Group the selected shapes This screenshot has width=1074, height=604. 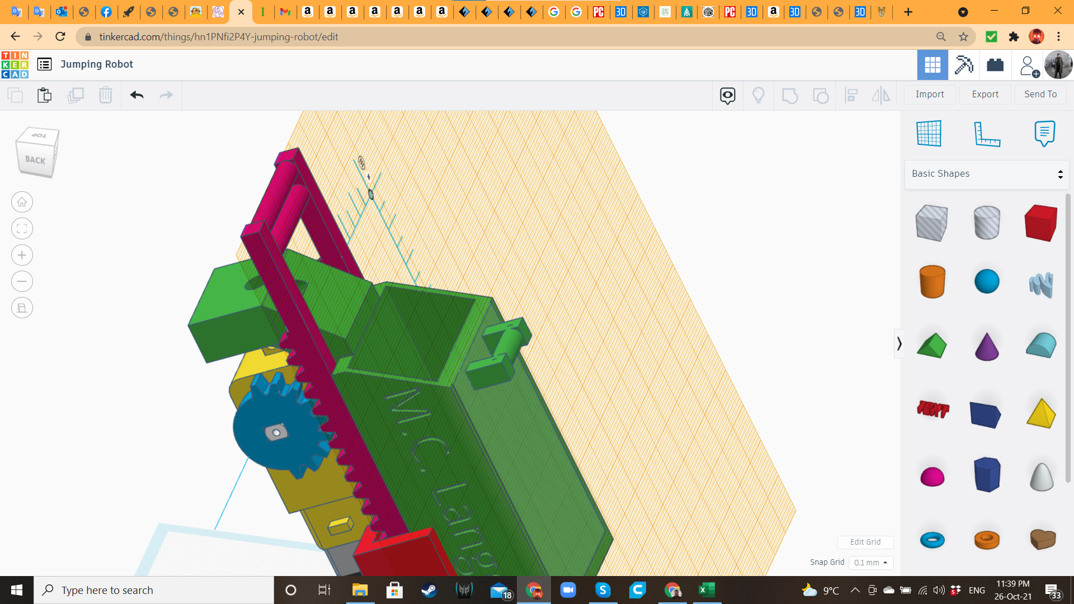coord(789,95)
